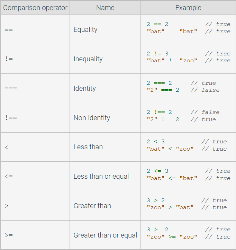Screen dimensions: 236x250
Task: Select the <= operator cell
Action: [35, 176]
